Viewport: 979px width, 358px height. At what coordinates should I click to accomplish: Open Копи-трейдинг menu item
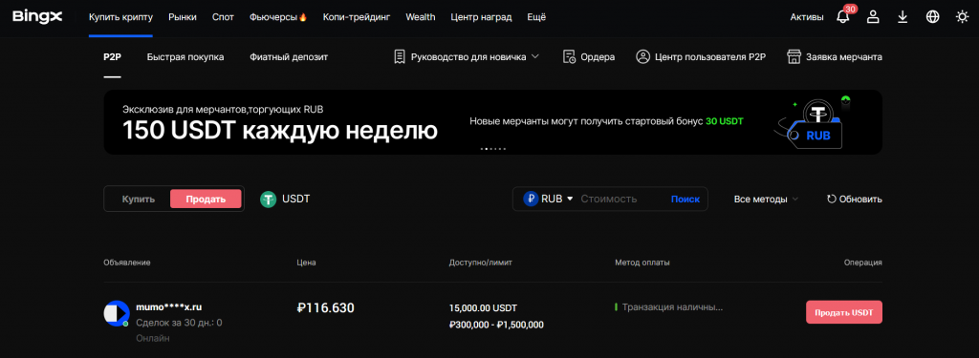(x=357, y=17)
